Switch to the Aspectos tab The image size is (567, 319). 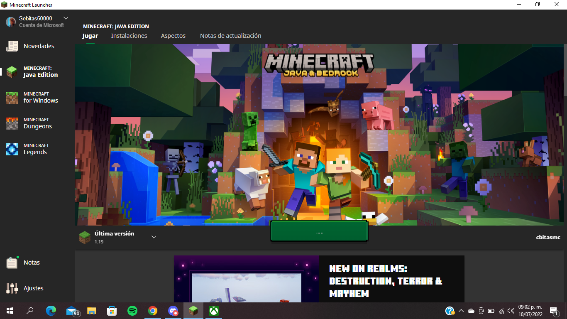pos(173,36)
